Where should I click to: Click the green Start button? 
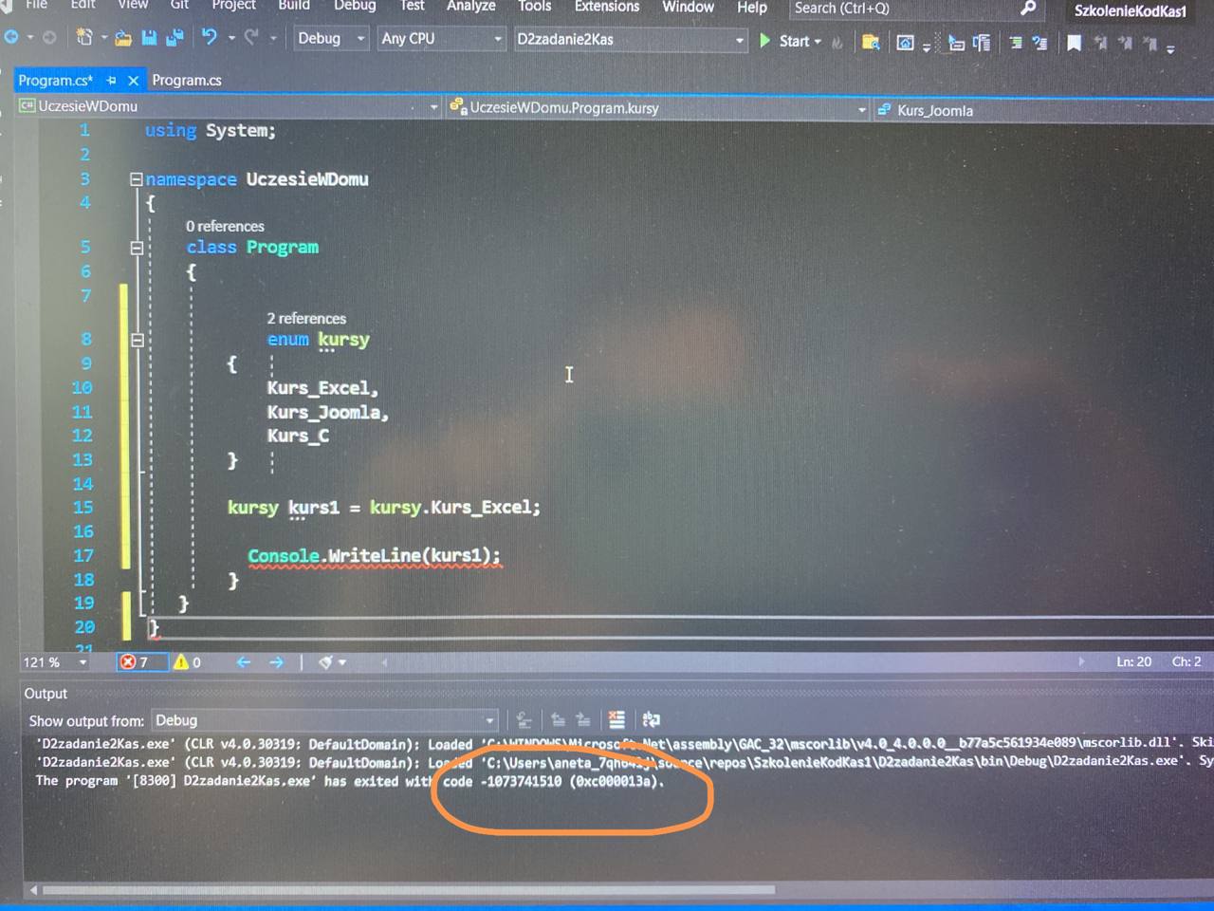pos(789,41)
